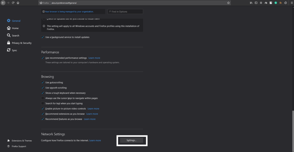Image resolution: width=294 pixels, height=152 pixels.
Task: Toggle Show a touch keyboard when necessary
Action: 42,93
